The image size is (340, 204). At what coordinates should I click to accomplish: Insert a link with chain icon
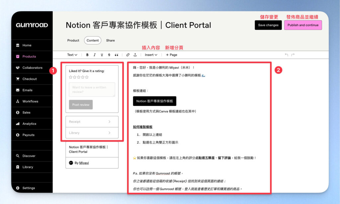(x=128, y=55)
